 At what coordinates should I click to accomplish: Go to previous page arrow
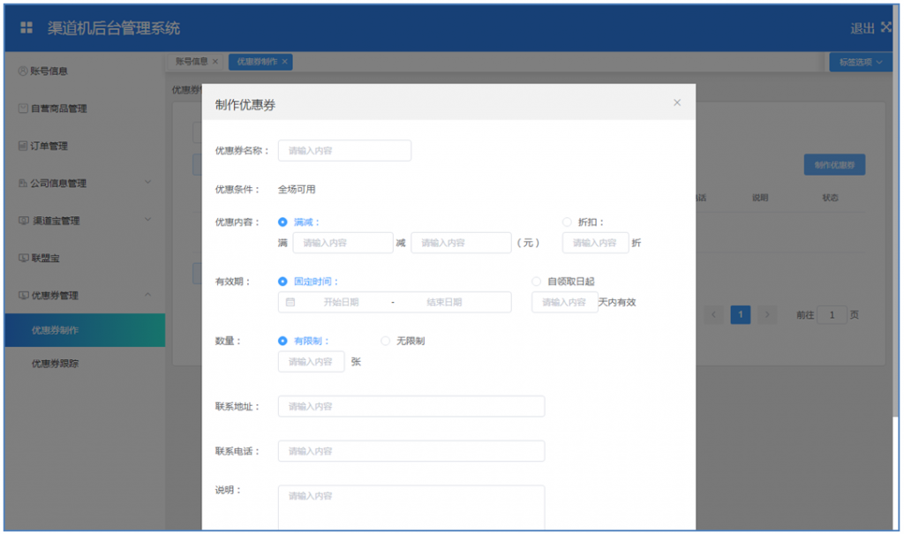pyautogui.click(x=713, y=315)
